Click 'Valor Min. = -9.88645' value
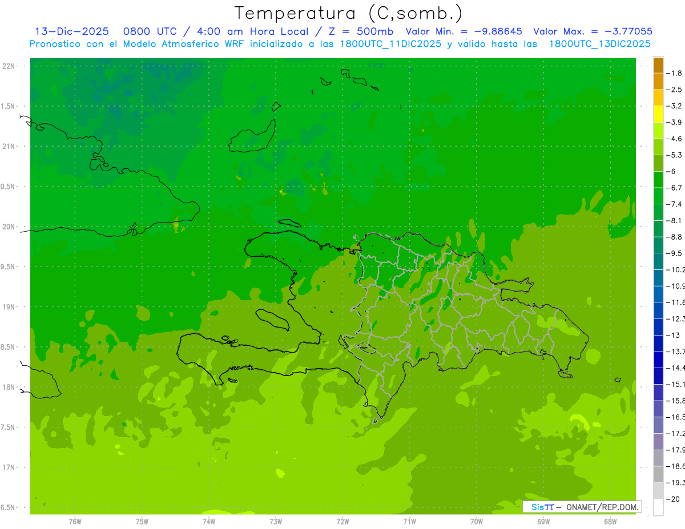The image size is (685, 529). click(x=464, y=31)
